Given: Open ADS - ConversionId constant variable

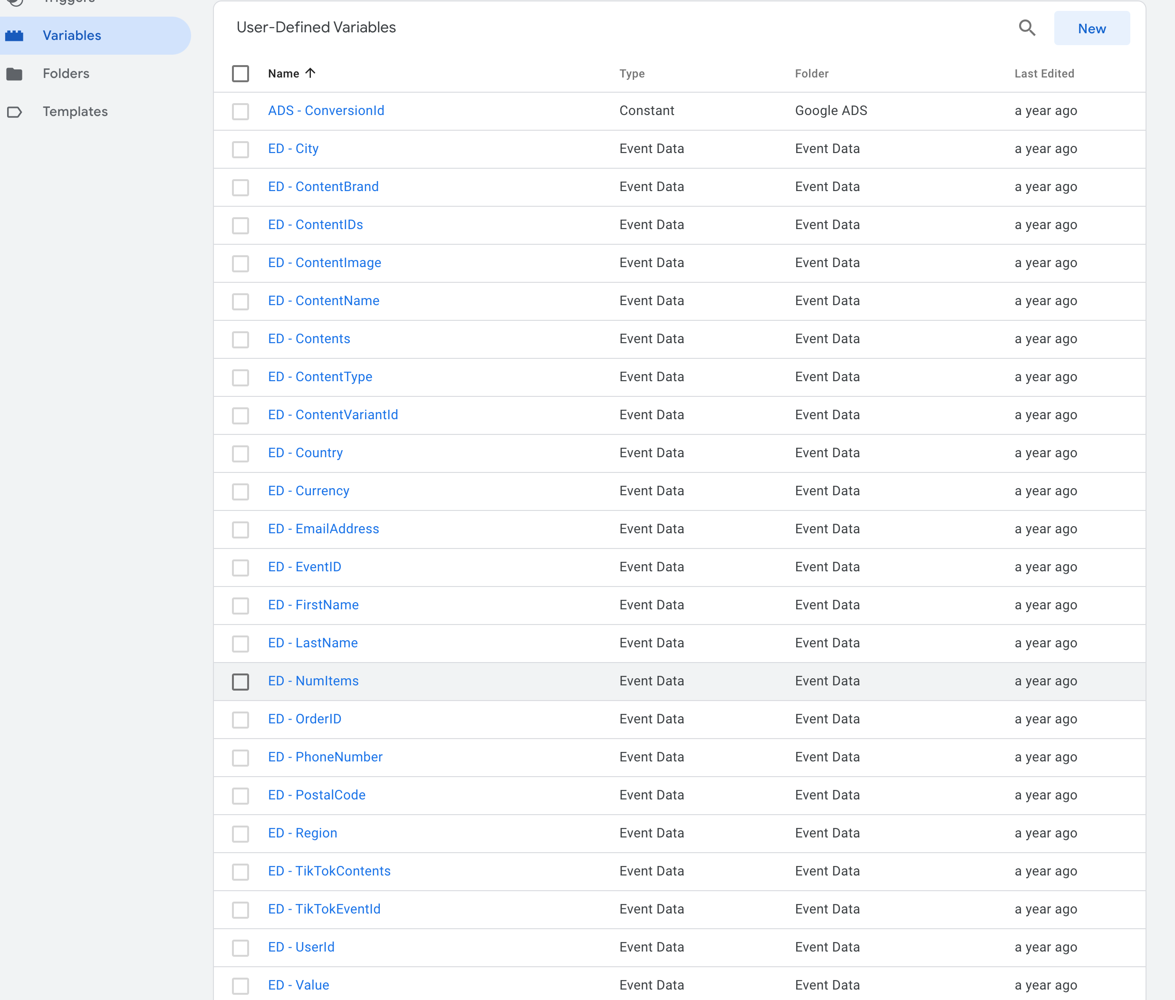Looking at the screenshot, I should coord(326,110).
